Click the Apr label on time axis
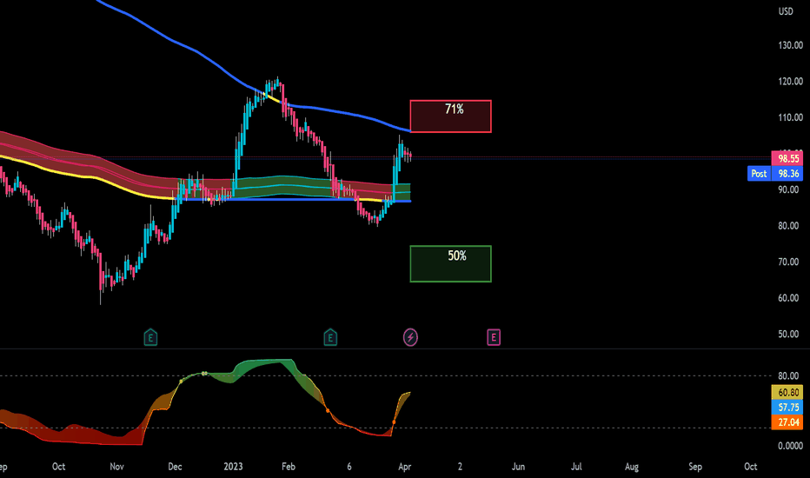The height and width of the screenshot is (478, 810). click(404, 467)
